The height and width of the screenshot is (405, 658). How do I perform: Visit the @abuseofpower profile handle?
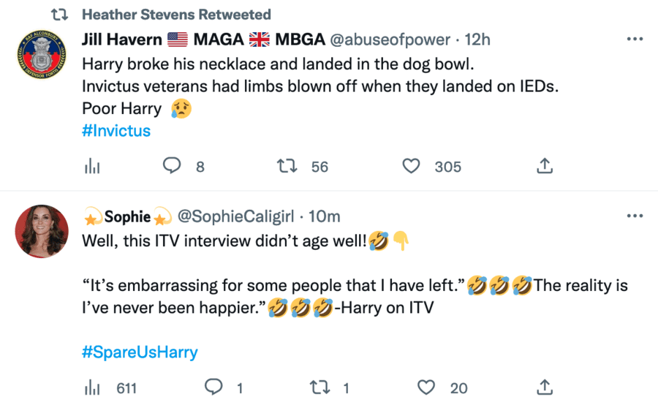coord(392,39)
